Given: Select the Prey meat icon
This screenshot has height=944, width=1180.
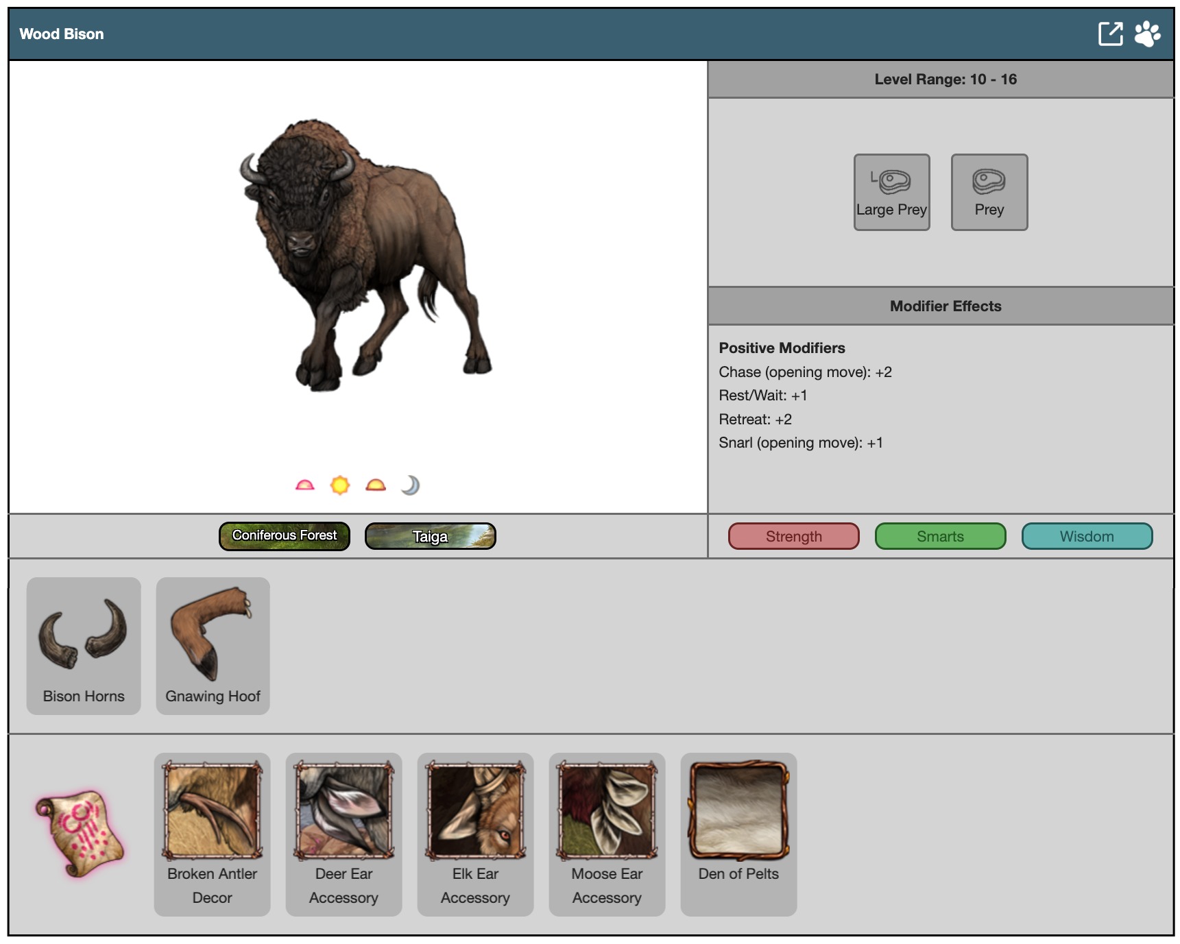Looking at the screenshot, I should coord(989,192).
